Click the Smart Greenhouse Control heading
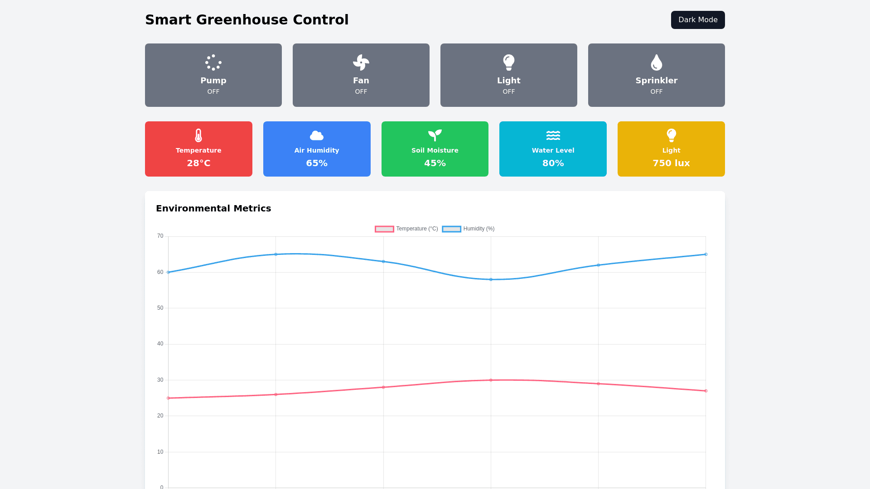The height and width of the screenshot is (489, 870). (x=247, y=20)
